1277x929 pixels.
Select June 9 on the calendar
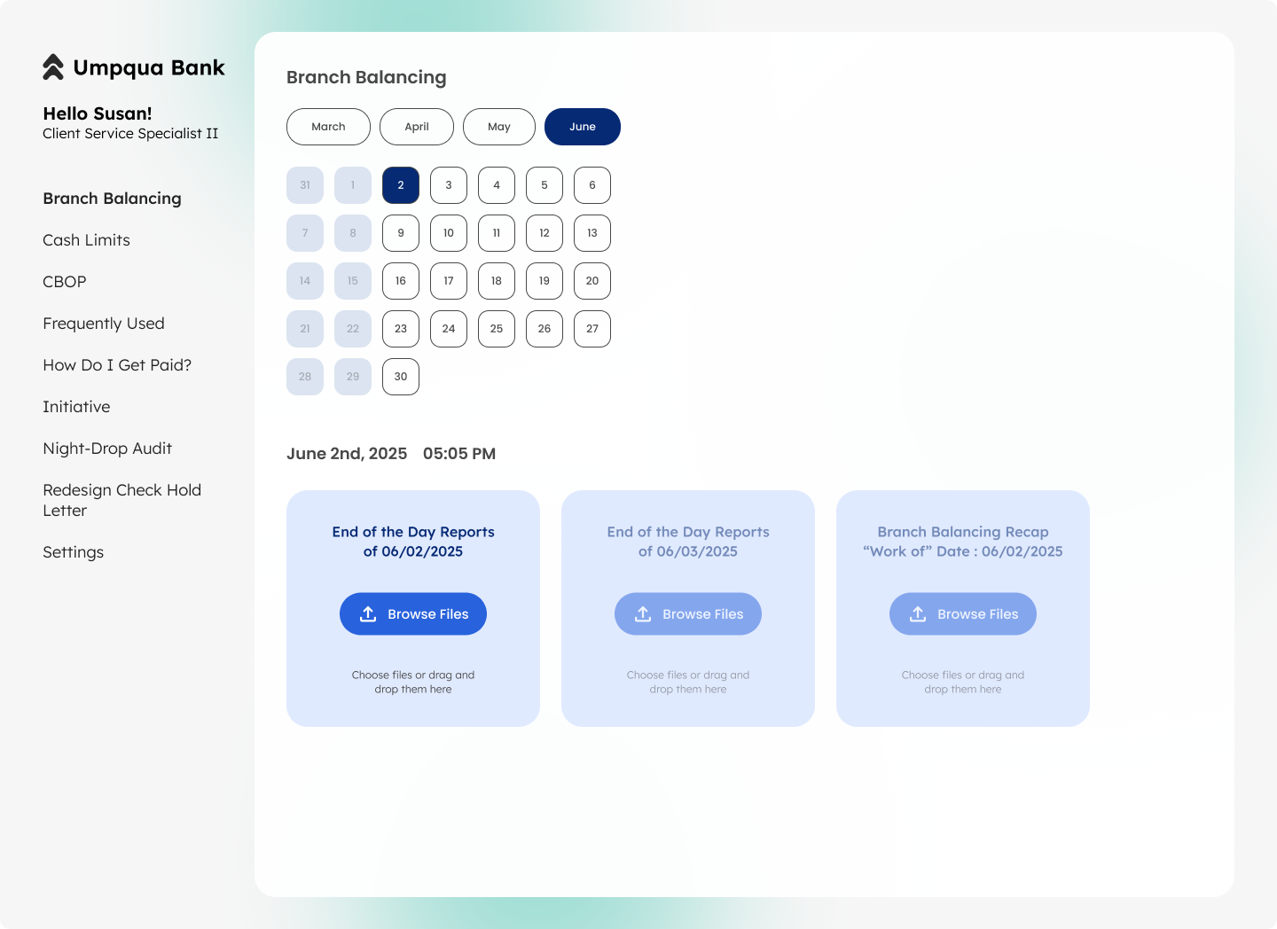(x=400, y=233)
